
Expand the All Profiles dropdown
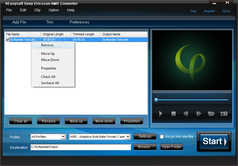coord(63,137)
